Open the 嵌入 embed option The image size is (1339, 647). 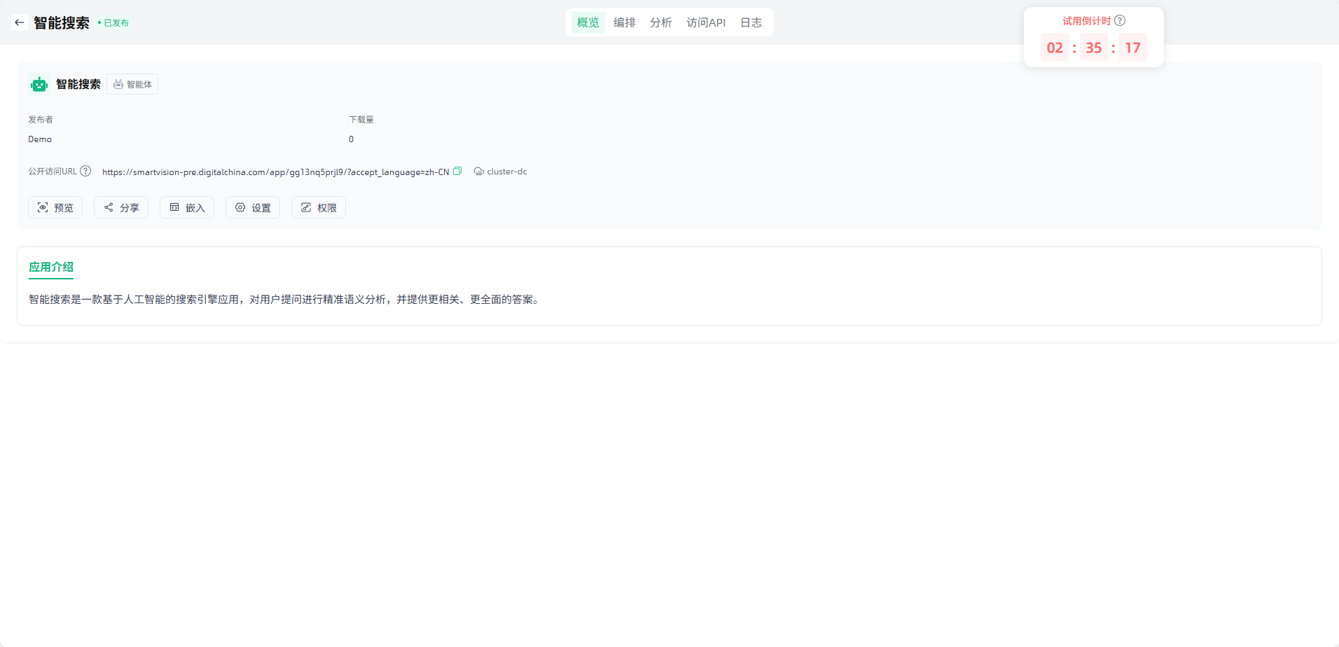187,208
